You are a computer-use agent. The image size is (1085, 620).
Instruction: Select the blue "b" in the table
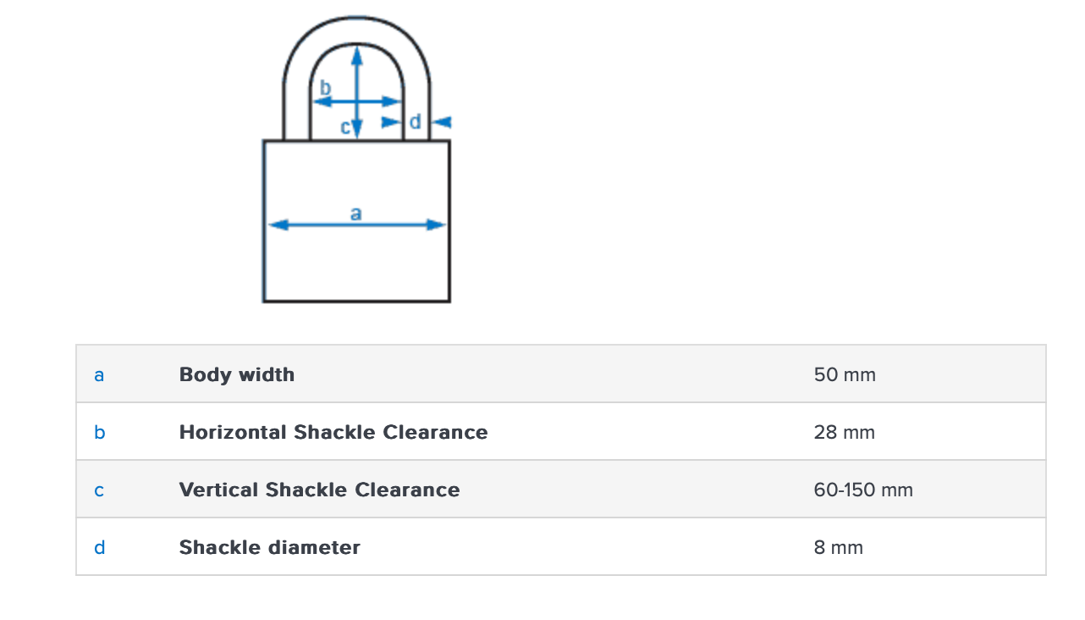99,432
